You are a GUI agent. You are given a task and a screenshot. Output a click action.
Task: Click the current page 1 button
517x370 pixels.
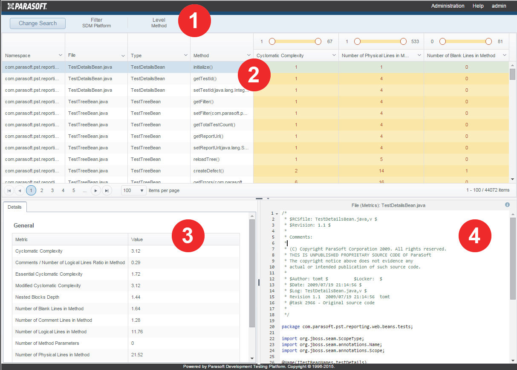(31, 190)
